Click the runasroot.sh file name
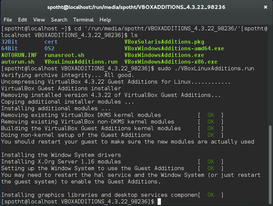Screen dimensions: 273x206 point(64,55)
